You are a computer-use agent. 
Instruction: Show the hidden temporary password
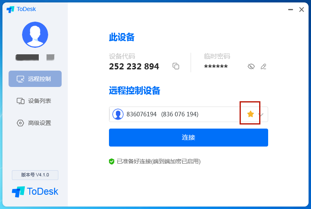pos(251,67)
